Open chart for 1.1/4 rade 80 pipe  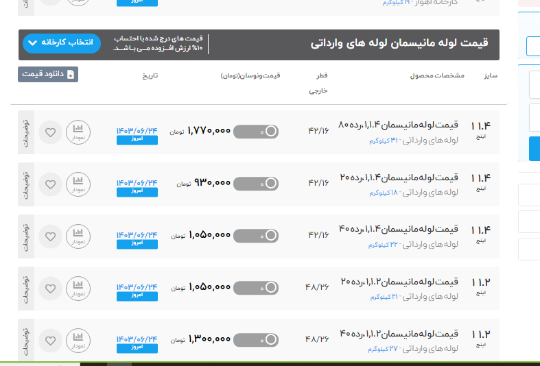click(78, 132)
